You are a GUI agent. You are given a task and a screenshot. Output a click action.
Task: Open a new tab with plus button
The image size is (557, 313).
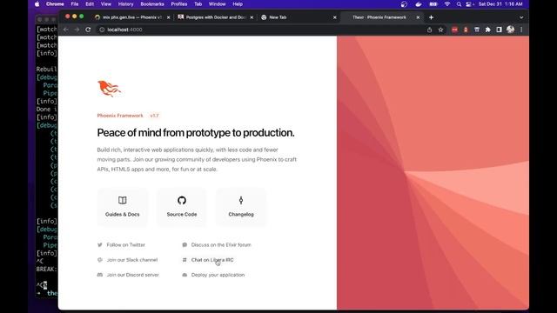[432, 17]
